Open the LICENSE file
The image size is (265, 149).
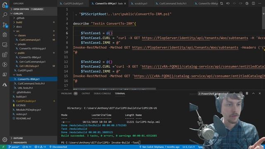[34, 105]
